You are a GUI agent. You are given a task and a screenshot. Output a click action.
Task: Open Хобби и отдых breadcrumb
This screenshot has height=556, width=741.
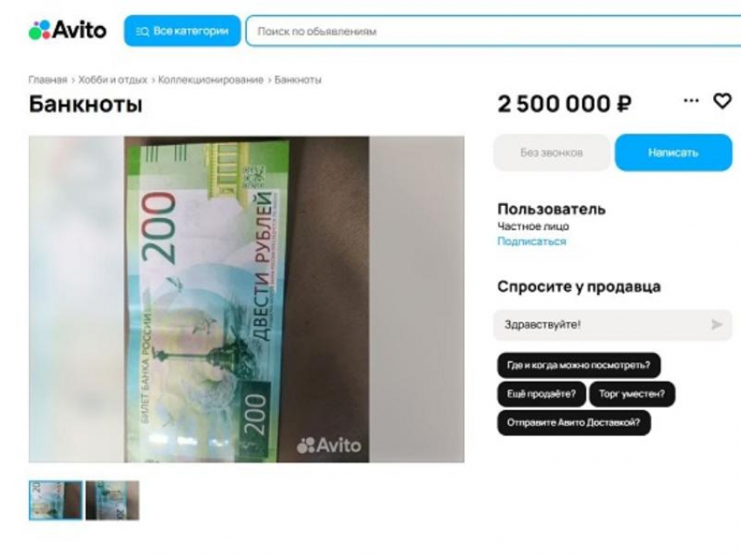[112, 80]
